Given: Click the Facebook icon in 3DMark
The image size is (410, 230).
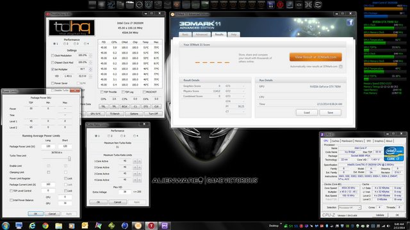Looking at the screenshot, I should tap(350, 22).
